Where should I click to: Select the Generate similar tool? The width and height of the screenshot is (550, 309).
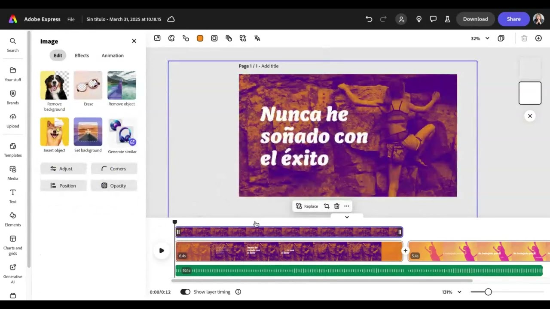coord(122,136)
